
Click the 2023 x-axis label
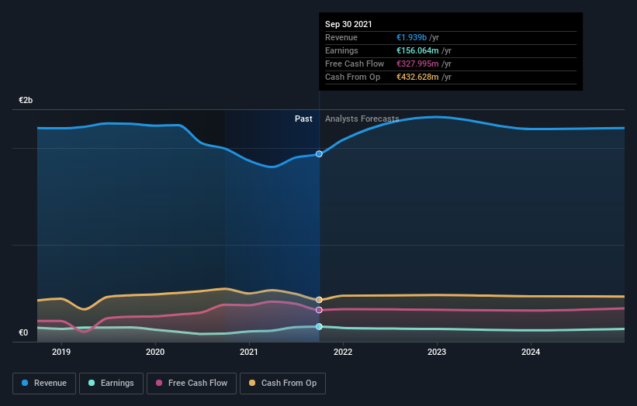(437, 352)
